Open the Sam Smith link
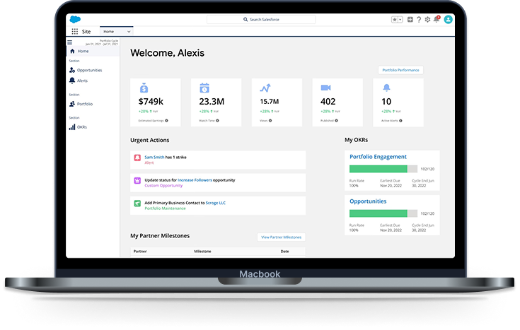This screenshot has height=330, width=520. point(154,157)
